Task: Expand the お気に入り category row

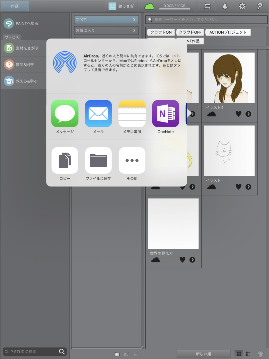Action: click(x=106, y=30)
